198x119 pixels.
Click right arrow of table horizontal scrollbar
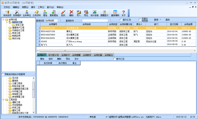195,51
